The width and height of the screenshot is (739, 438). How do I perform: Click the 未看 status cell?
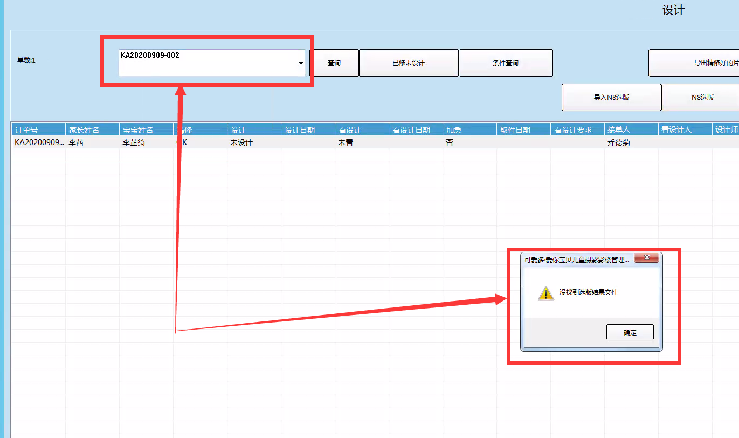click(362, 142)
